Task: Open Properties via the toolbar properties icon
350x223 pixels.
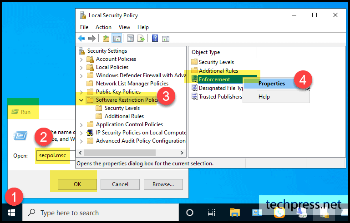Action: [130, 39]
